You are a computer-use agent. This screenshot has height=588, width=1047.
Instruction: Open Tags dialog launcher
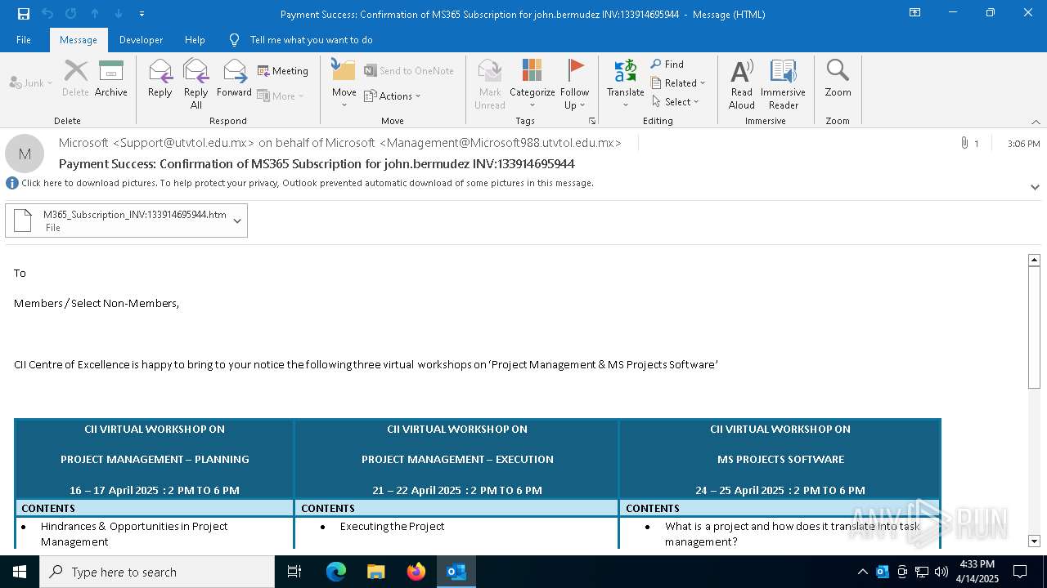point(592,121)
